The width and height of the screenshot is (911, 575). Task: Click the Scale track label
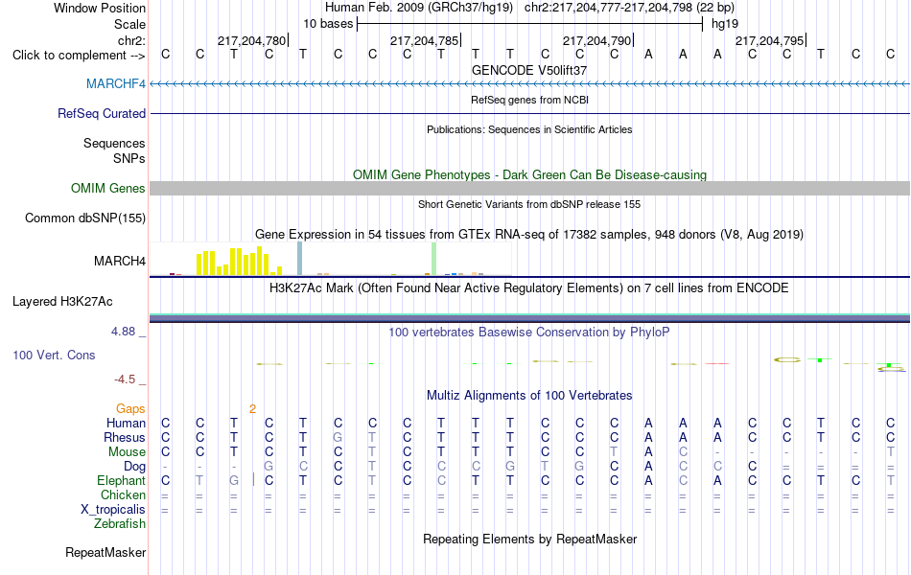(x=129, y=24)
